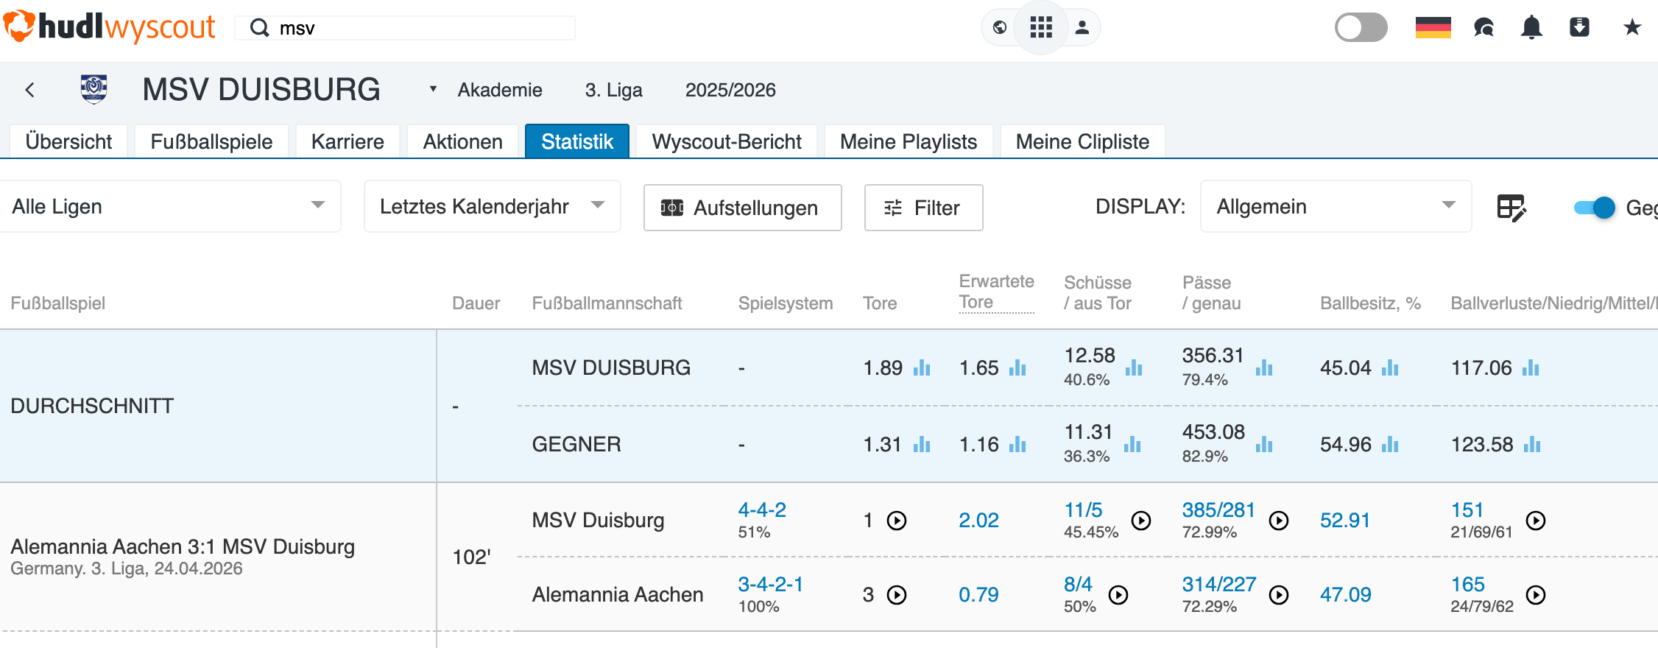Open support headset icon

[x=1484, y=28]
